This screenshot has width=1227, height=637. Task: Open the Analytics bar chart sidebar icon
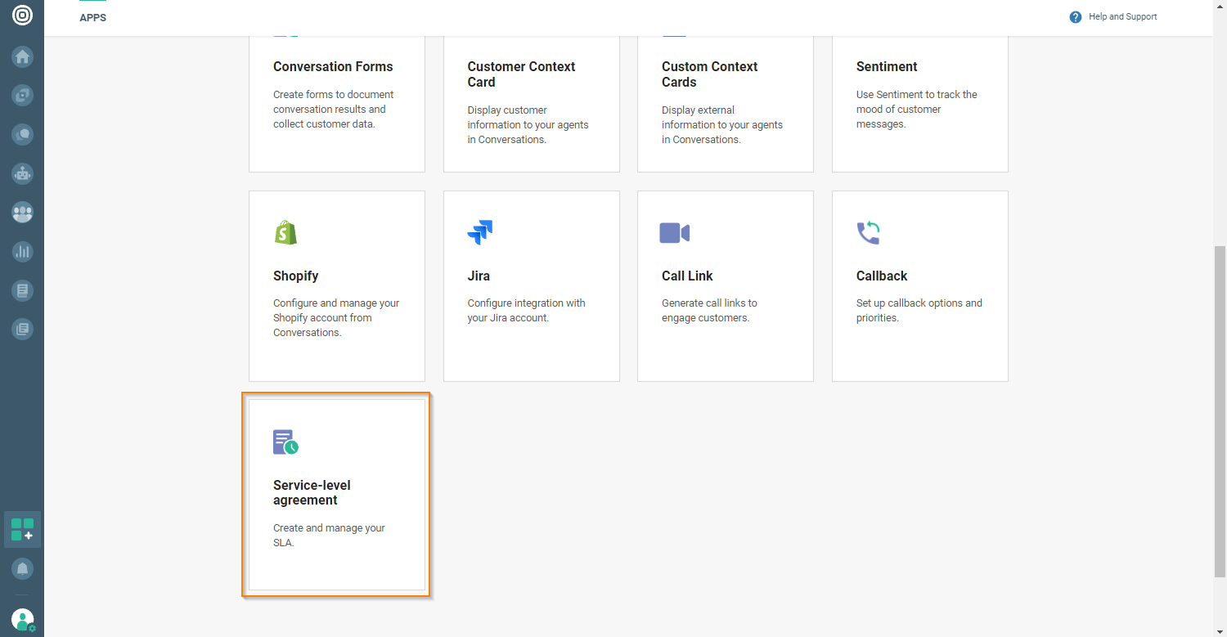click(x=22, y=252)
